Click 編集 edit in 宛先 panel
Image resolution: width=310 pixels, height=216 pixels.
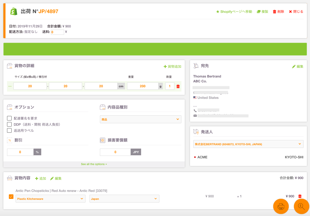[297, 67]
